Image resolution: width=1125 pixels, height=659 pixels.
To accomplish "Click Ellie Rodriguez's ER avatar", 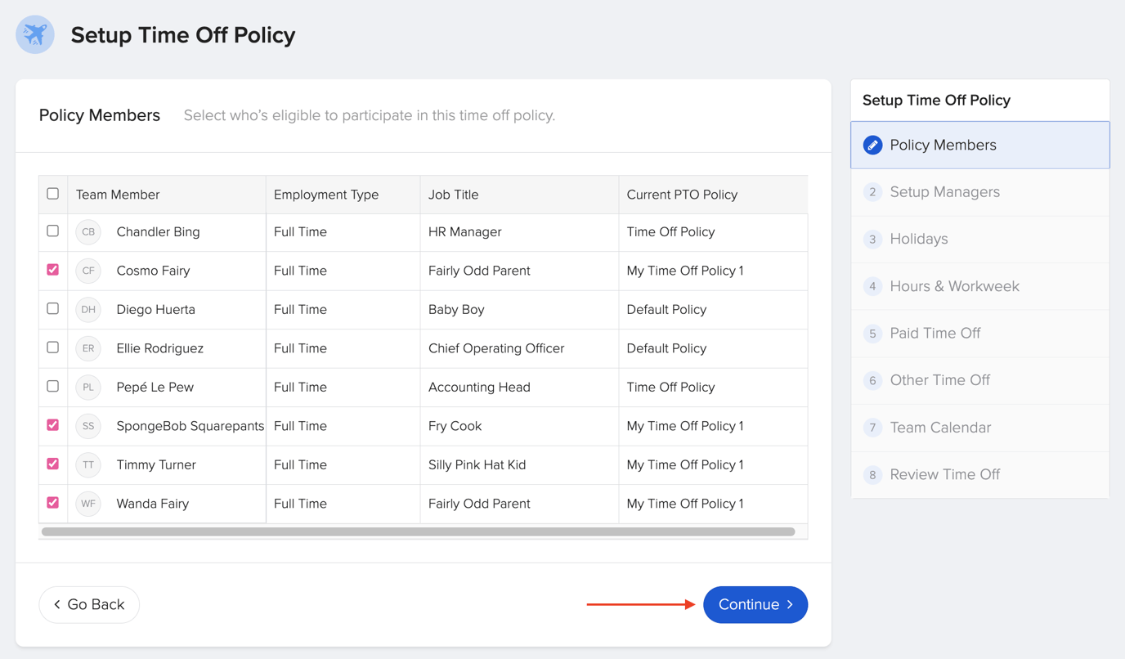I will 87,348.
